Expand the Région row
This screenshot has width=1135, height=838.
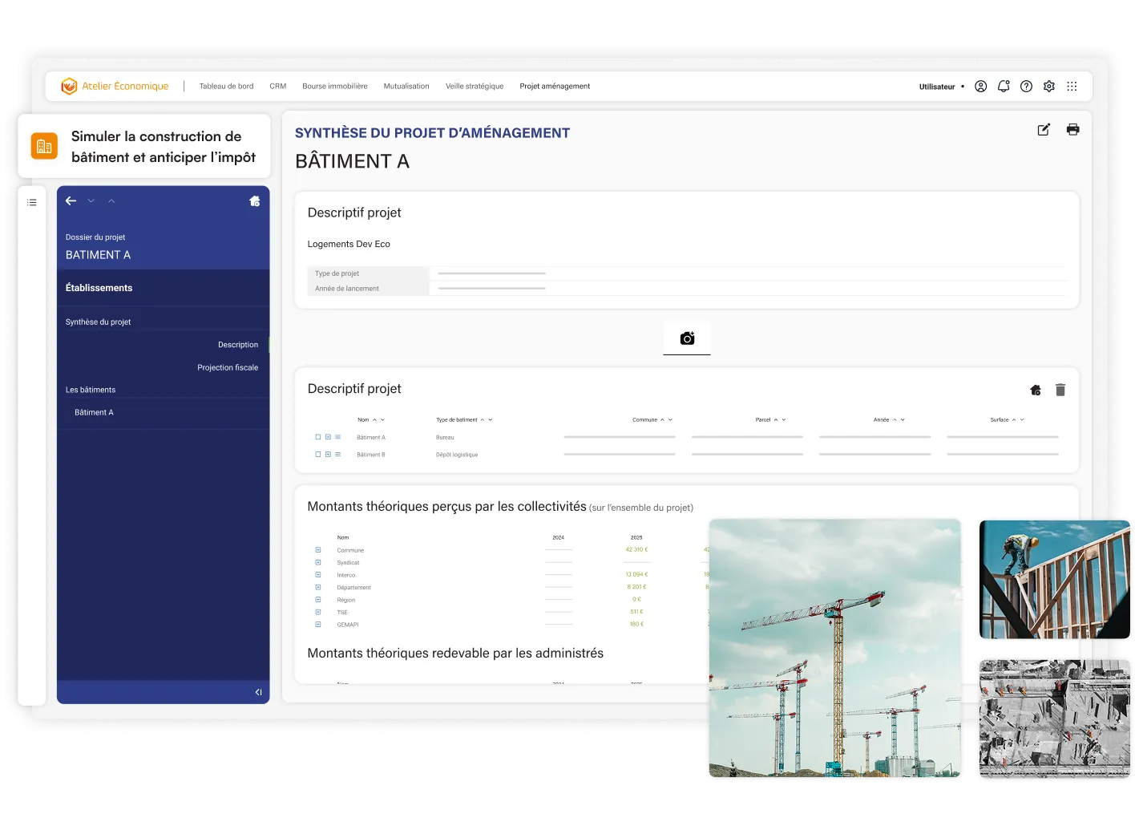pyautogui.click(x=318, y=600)
